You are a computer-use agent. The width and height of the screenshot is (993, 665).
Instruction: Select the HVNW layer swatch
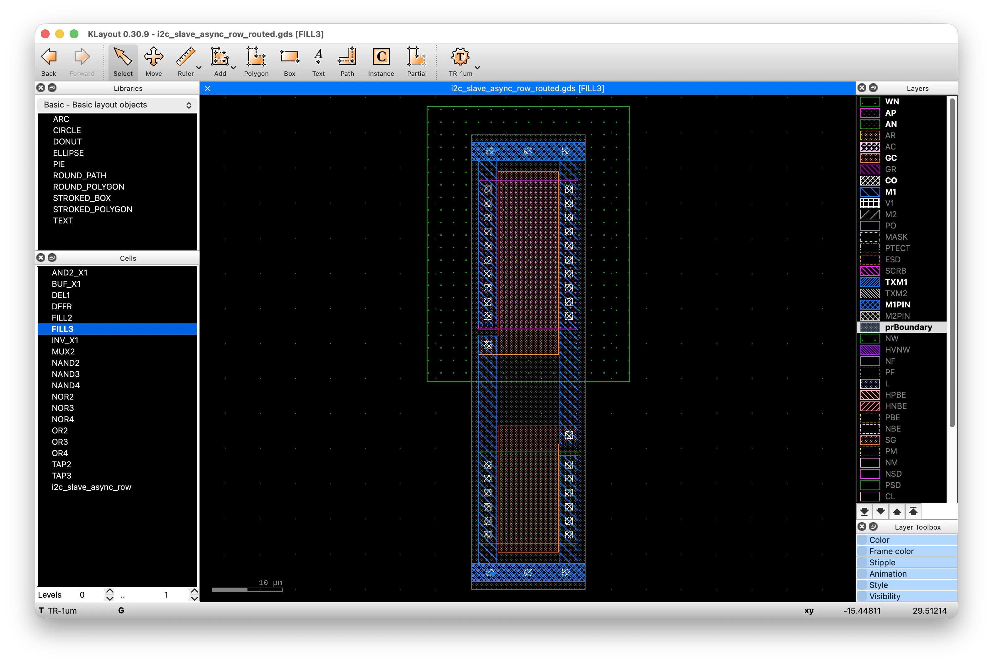pos(870,350)
